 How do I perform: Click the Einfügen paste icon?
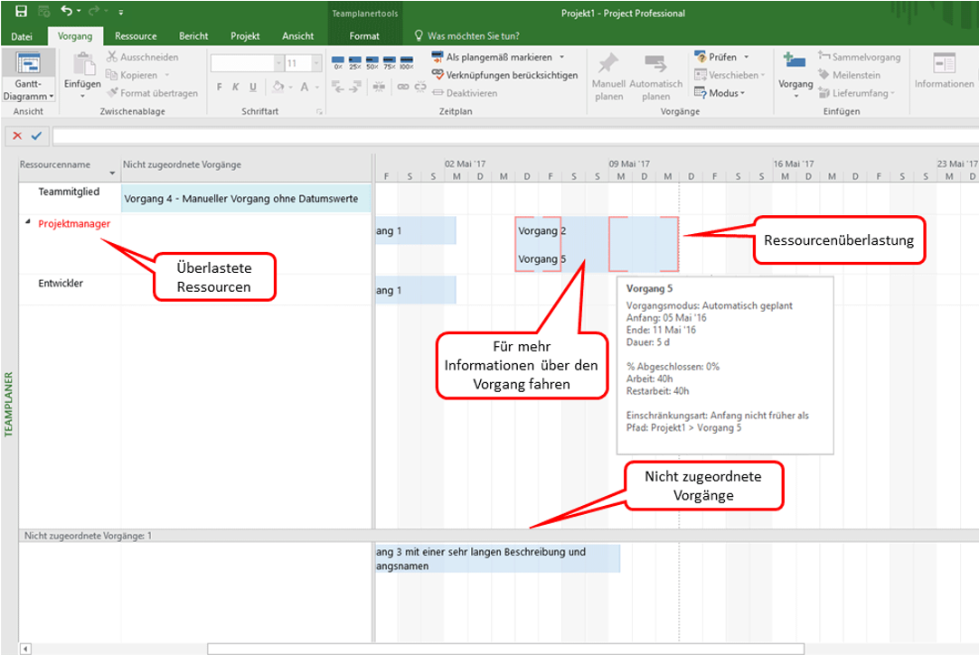(x=82, y=68)
